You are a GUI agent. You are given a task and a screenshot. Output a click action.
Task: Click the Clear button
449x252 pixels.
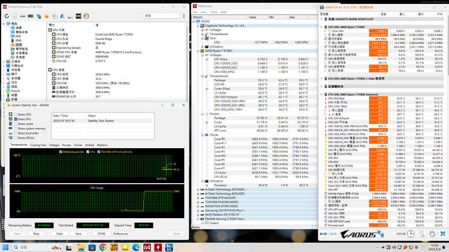click(59, 234)
